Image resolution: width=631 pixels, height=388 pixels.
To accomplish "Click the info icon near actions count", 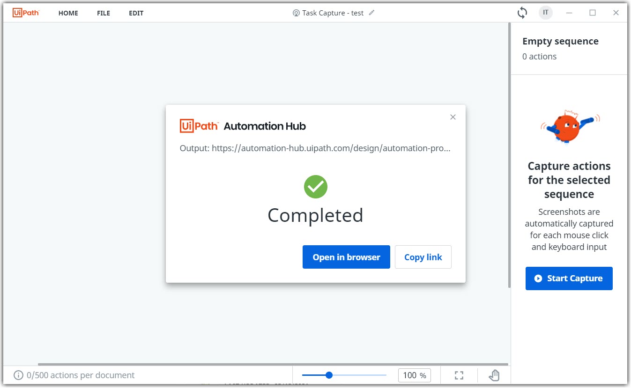I will click(x=18, y=375).
